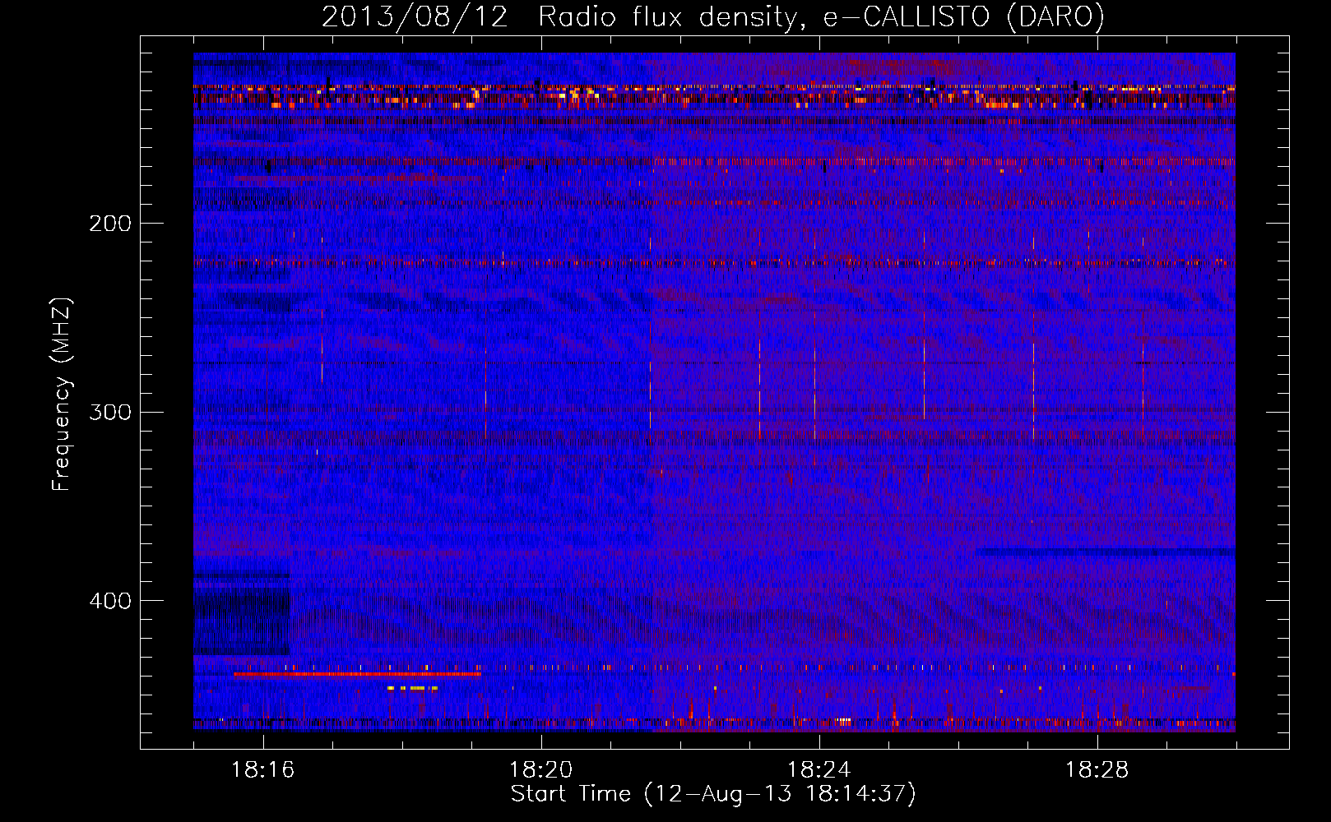
Task: Click the '400' frequency tick label
Action: click(110, 601)
